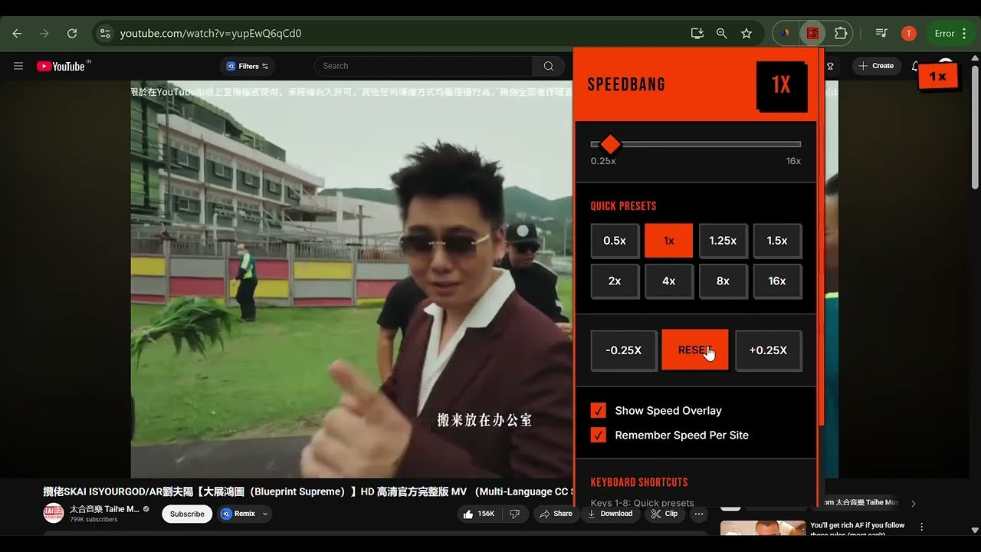Click the 799K subscribers text
This screenshot has height=552, width=981.
pyautogui.click(x=94, y=520)
